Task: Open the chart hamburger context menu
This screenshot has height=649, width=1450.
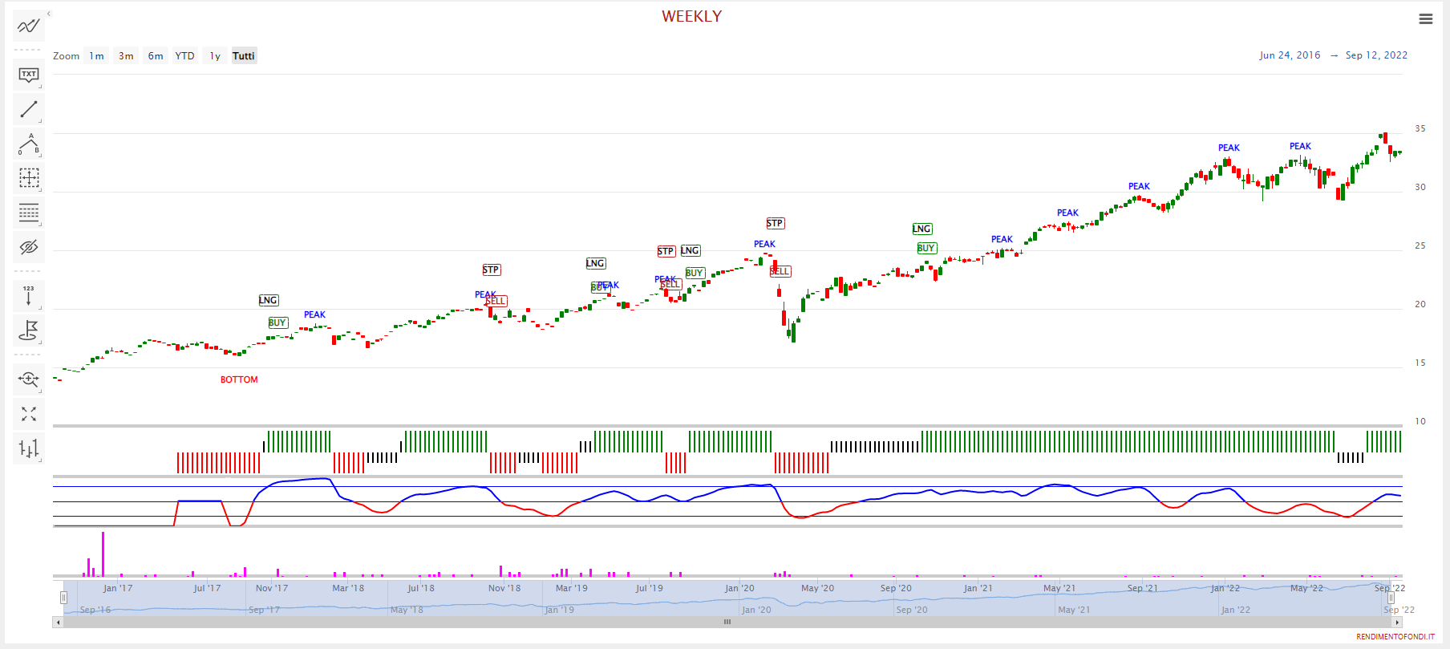Action: (x=1425, y=19)
